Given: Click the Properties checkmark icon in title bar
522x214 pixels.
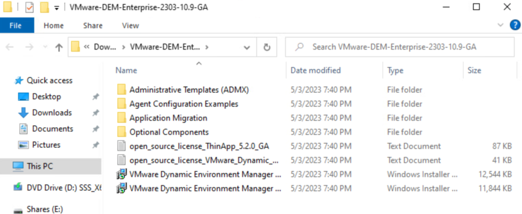Looking at the screenshot, I should (29, 8).
